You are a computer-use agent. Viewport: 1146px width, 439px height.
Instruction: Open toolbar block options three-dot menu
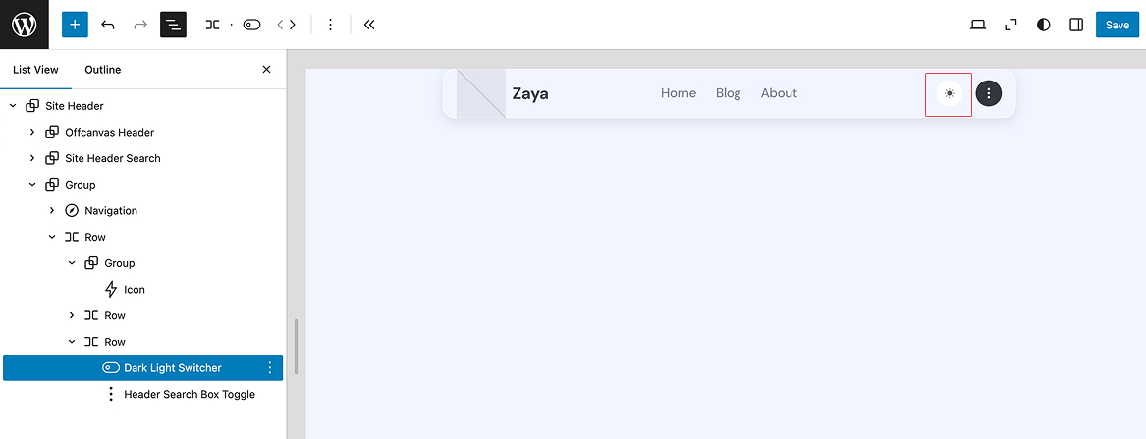tap(330, 25)
